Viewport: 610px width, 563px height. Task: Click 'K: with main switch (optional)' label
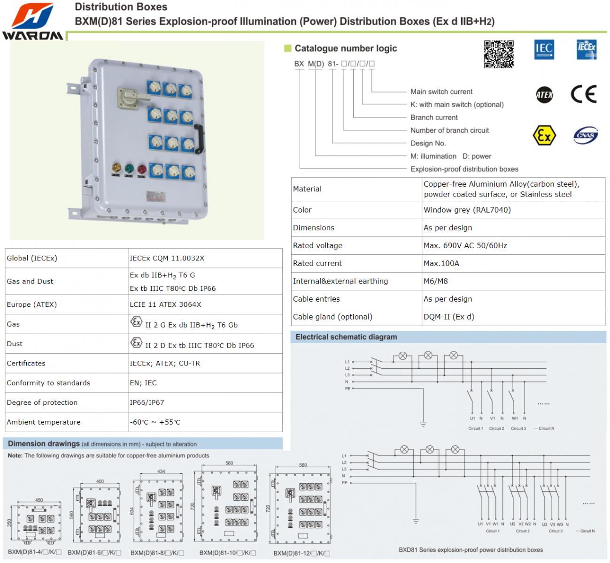point(457,105)
